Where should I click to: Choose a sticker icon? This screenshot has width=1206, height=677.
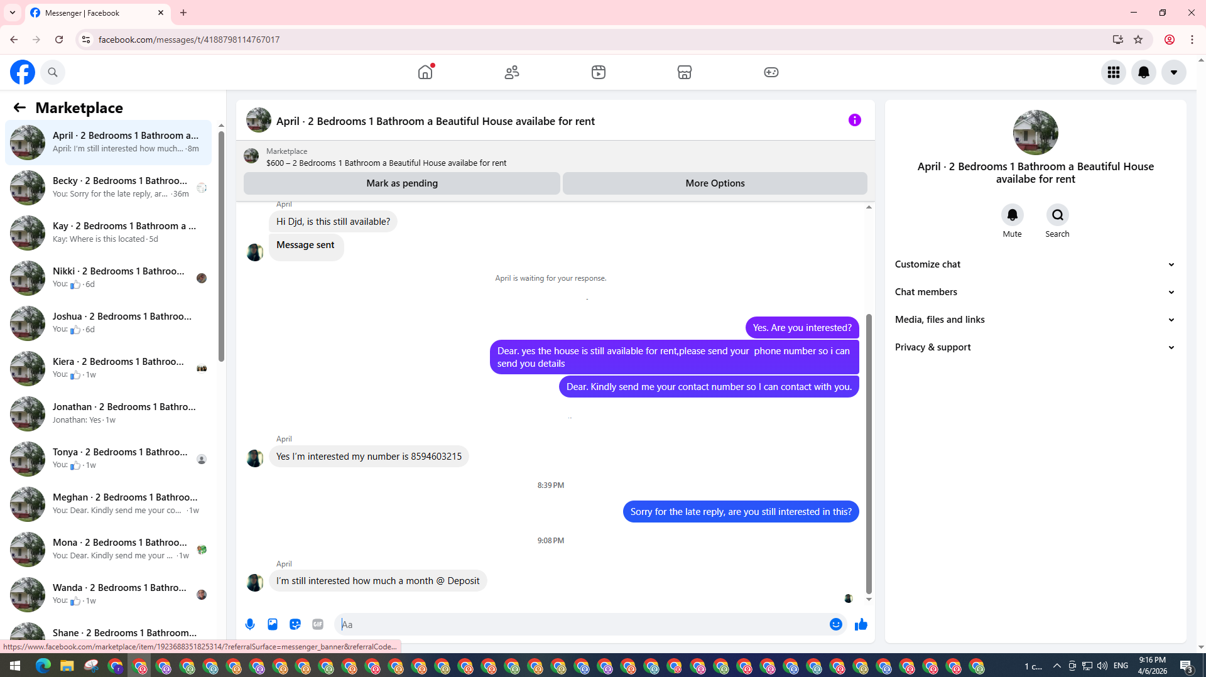pyautogui.click(x=295, y=624)
